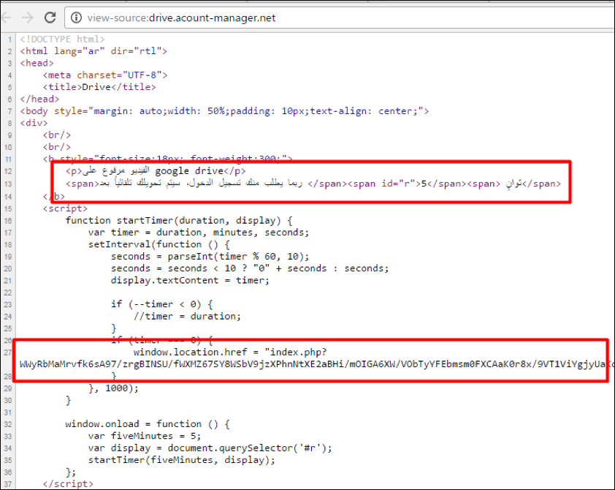Click the window.onload = function () line
The height and width of the screenshot is (490, 615).
point(148,424)
